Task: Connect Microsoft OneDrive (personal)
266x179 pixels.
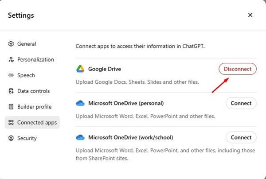Action: tap(241, 103)
